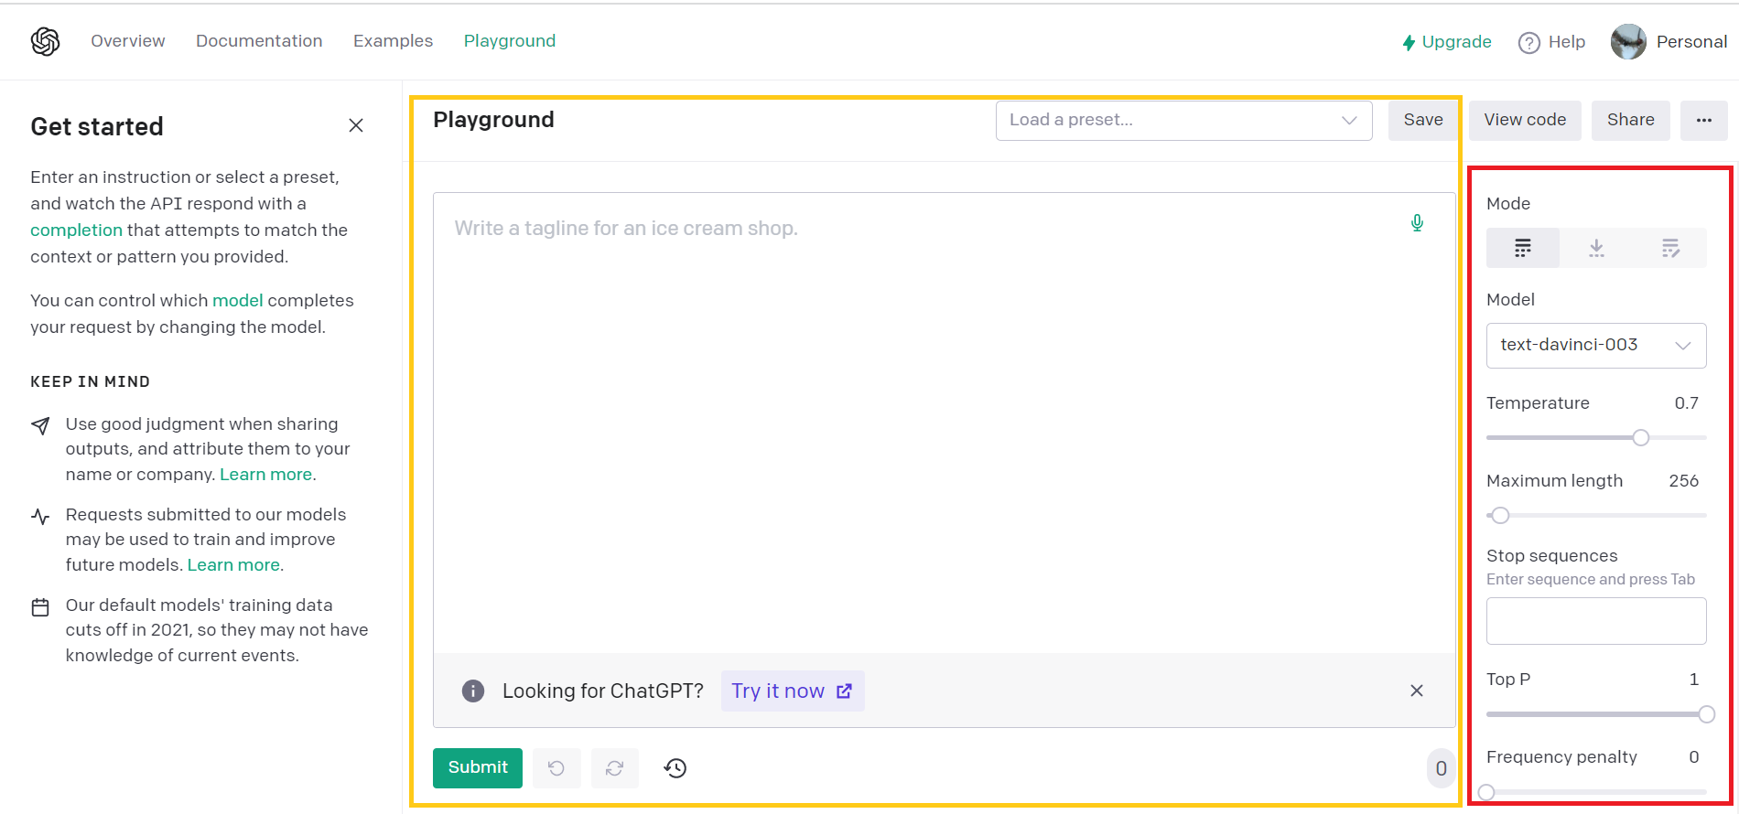This screenshot has height=814, width=1739.
Task: Dismiss the Looking for ChatGPT banner
Action: (1417, 691)
